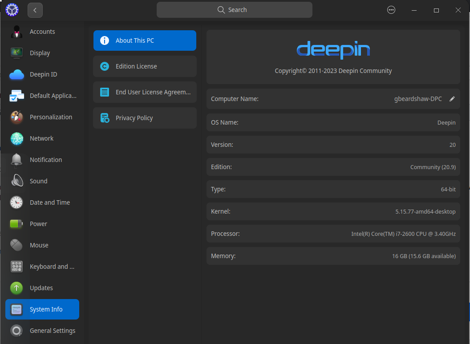Select the Notification bell icon
The width and height of the screenshot is (470, 344).
point(17,160)
